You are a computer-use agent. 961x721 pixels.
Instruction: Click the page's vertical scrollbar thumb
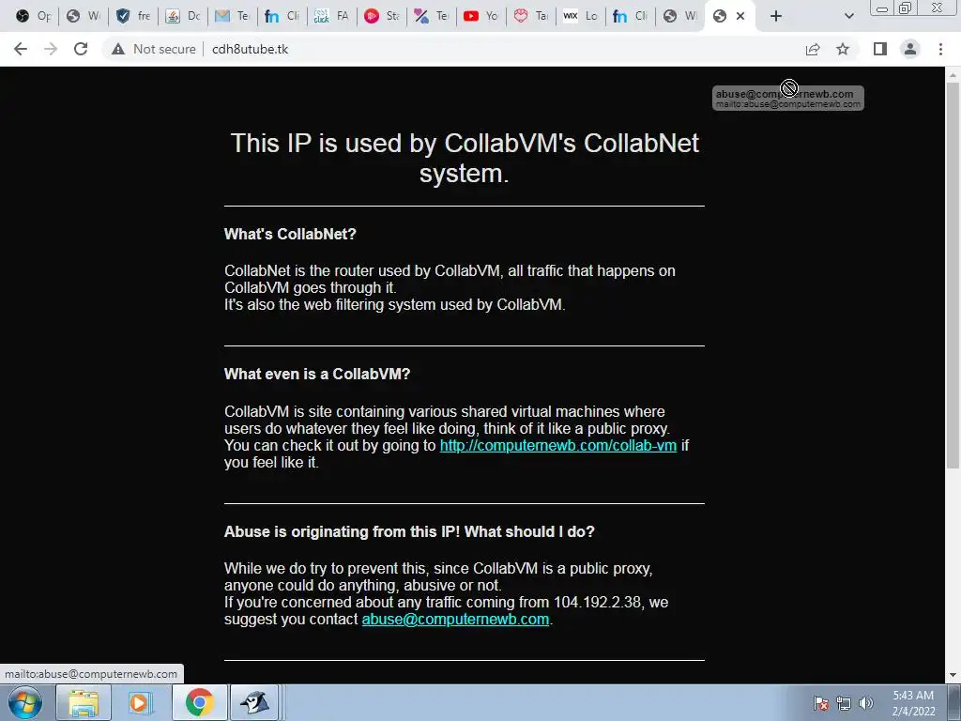953,275
